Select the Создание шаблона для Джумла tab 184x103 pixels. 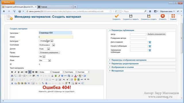(x=19, y=7)
